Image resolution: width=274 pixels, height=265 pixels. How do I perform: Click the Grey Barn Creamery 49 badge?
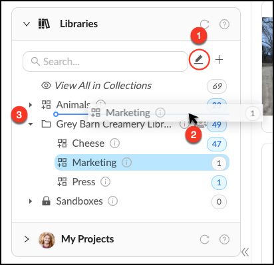217,125
